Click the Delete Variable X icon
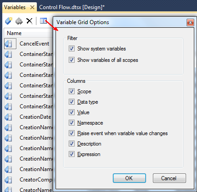 [30, 21]
